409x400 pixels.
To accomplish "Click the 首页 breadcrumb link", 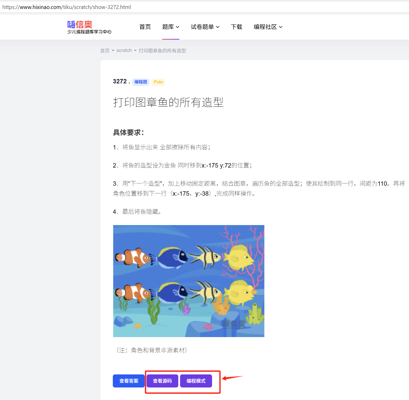I will point(105,50).
